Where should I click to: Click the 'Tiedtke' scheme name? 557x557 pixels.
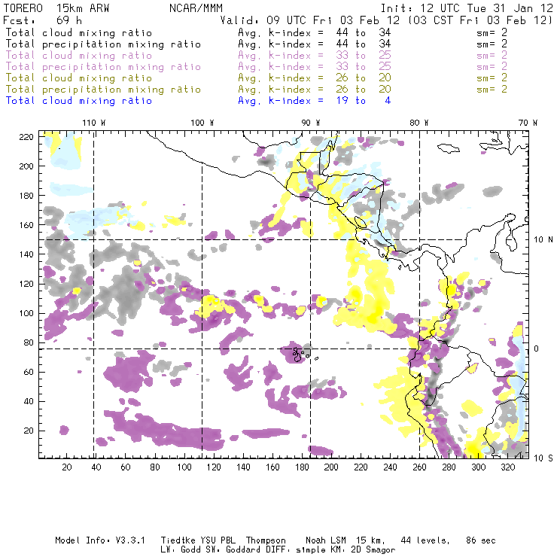[178, 540]
